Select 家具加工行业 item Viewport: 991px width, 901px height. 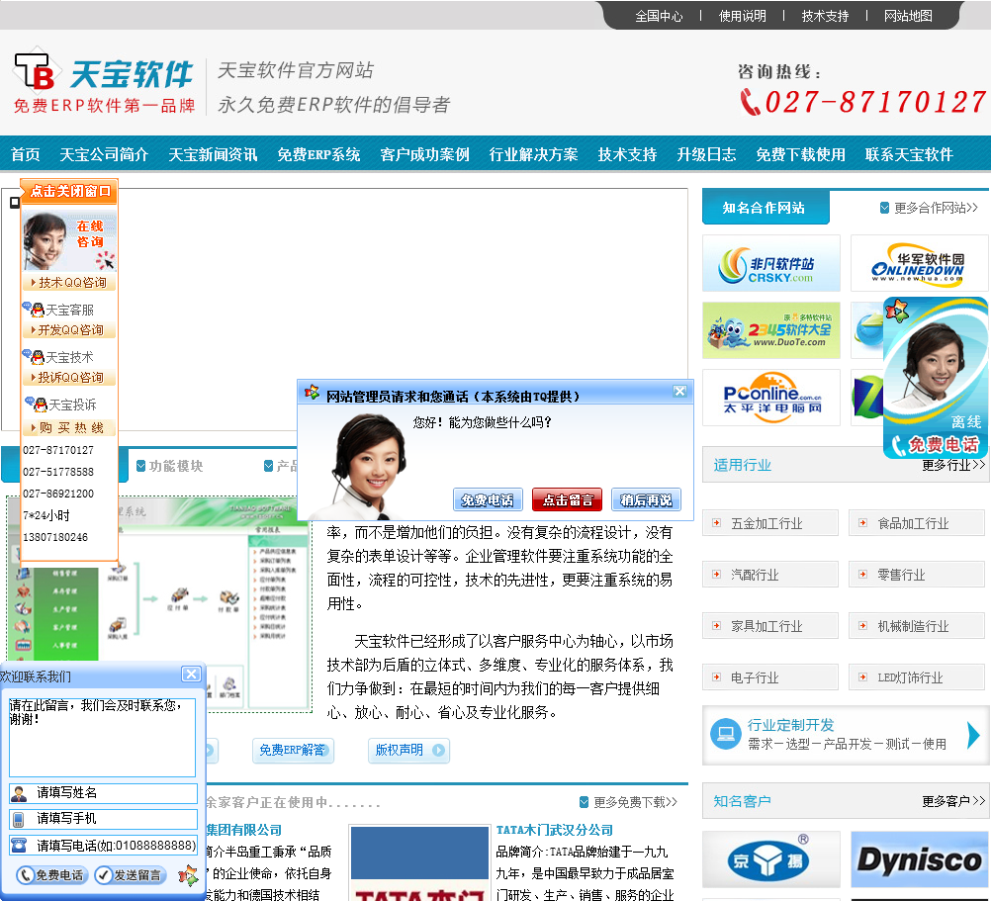770,625
